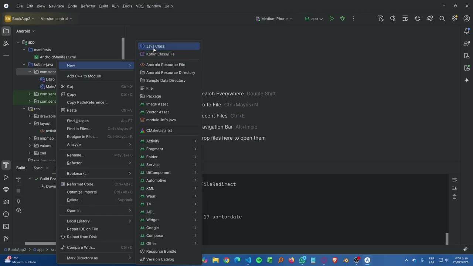Select CMakeLists.txt option
Image resolution: width=473 pixels, height=266 pixels.
click(x=169, y=130)
